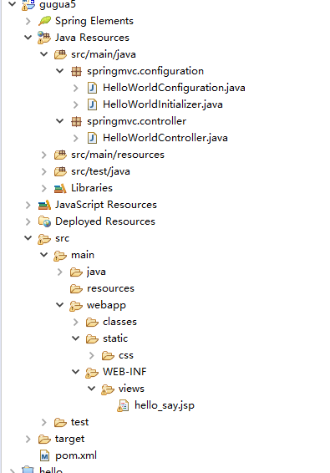Screen dimensions: 330x473
Task: Click the springmvc.controller package icon
Action: click(76, 121)
